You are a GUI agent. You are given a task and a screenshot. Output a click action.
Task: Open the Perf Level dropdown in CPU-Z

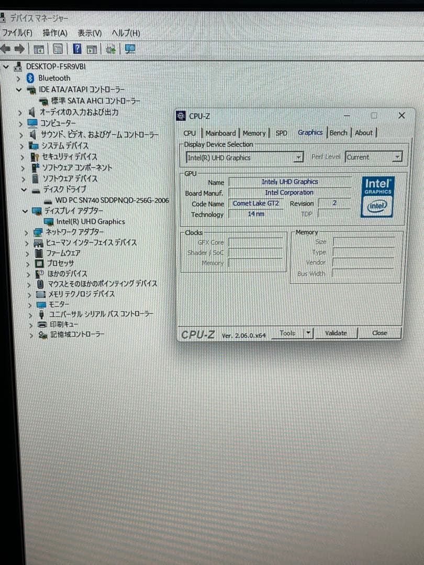click(x=397, y=156)
